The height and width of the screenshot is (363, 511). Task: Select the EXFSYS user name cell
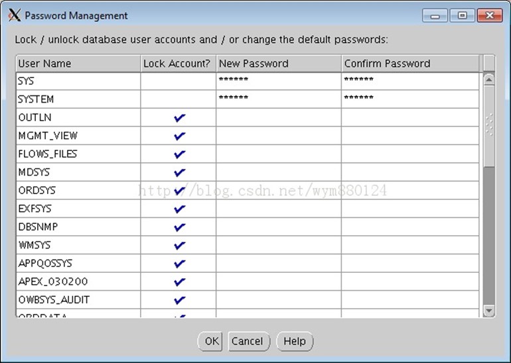(78, 209)
